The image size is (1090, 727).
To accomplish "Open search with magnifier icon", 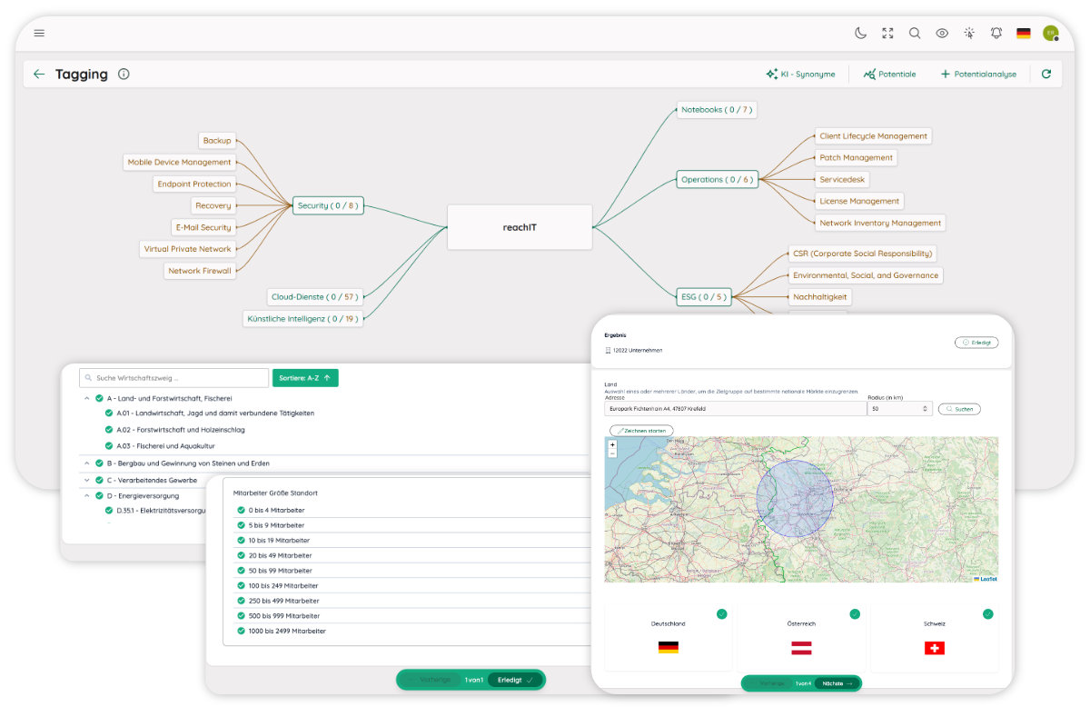I will coord(915,33).
